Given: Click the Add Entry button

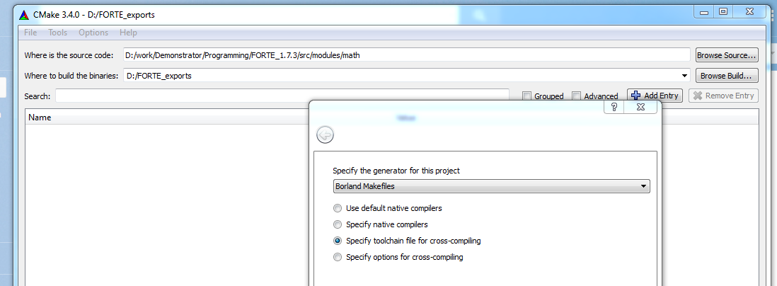Looking at the screenshot, I should 655,96.
